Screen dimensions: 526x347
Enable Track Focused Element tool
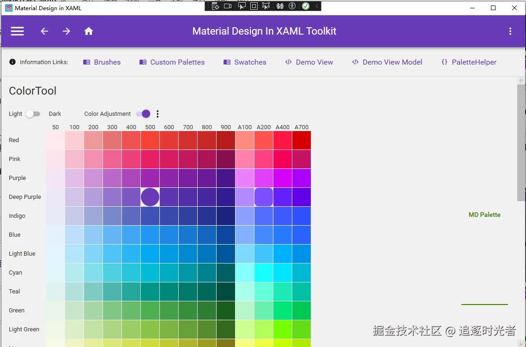click(266, 6)
